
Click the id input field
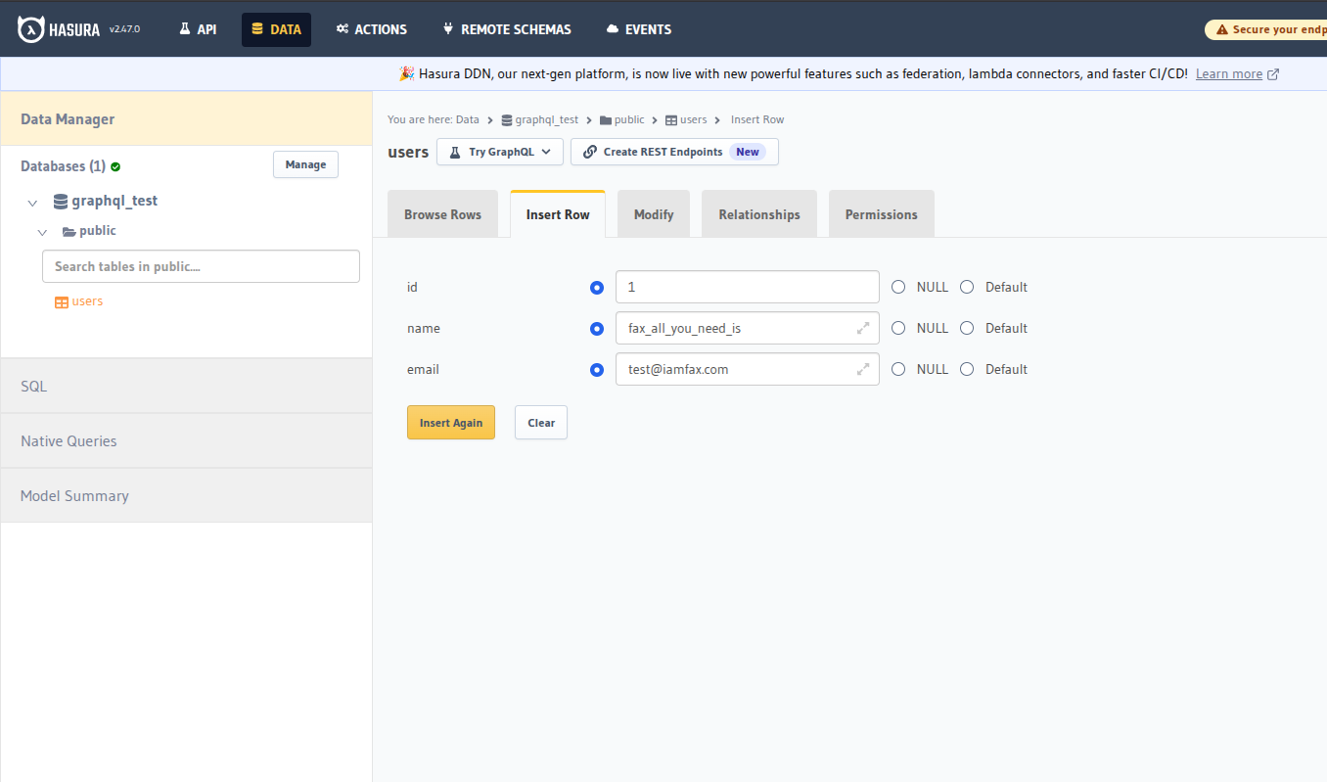[x=748, y=287]
